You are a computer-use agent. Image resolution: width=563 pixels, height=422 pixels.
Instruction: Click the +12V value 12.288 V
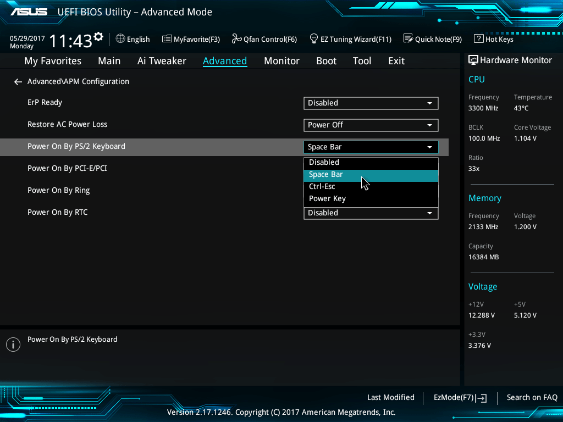pos(481,315)
